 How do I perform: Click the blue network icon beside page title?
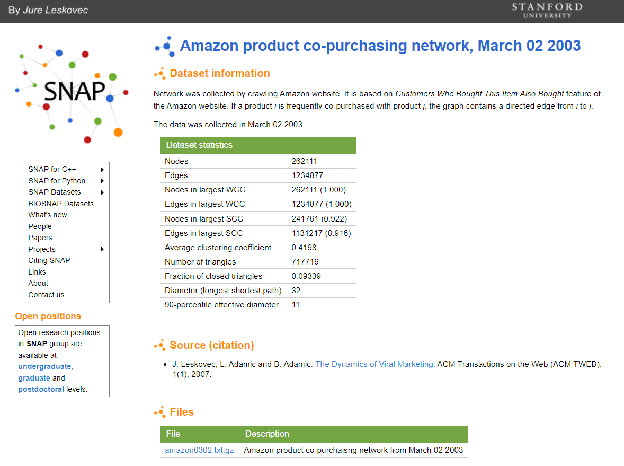coord(165,46)
